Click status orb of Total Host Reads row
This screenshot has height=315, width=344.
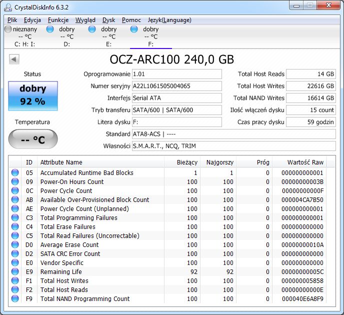15,289
